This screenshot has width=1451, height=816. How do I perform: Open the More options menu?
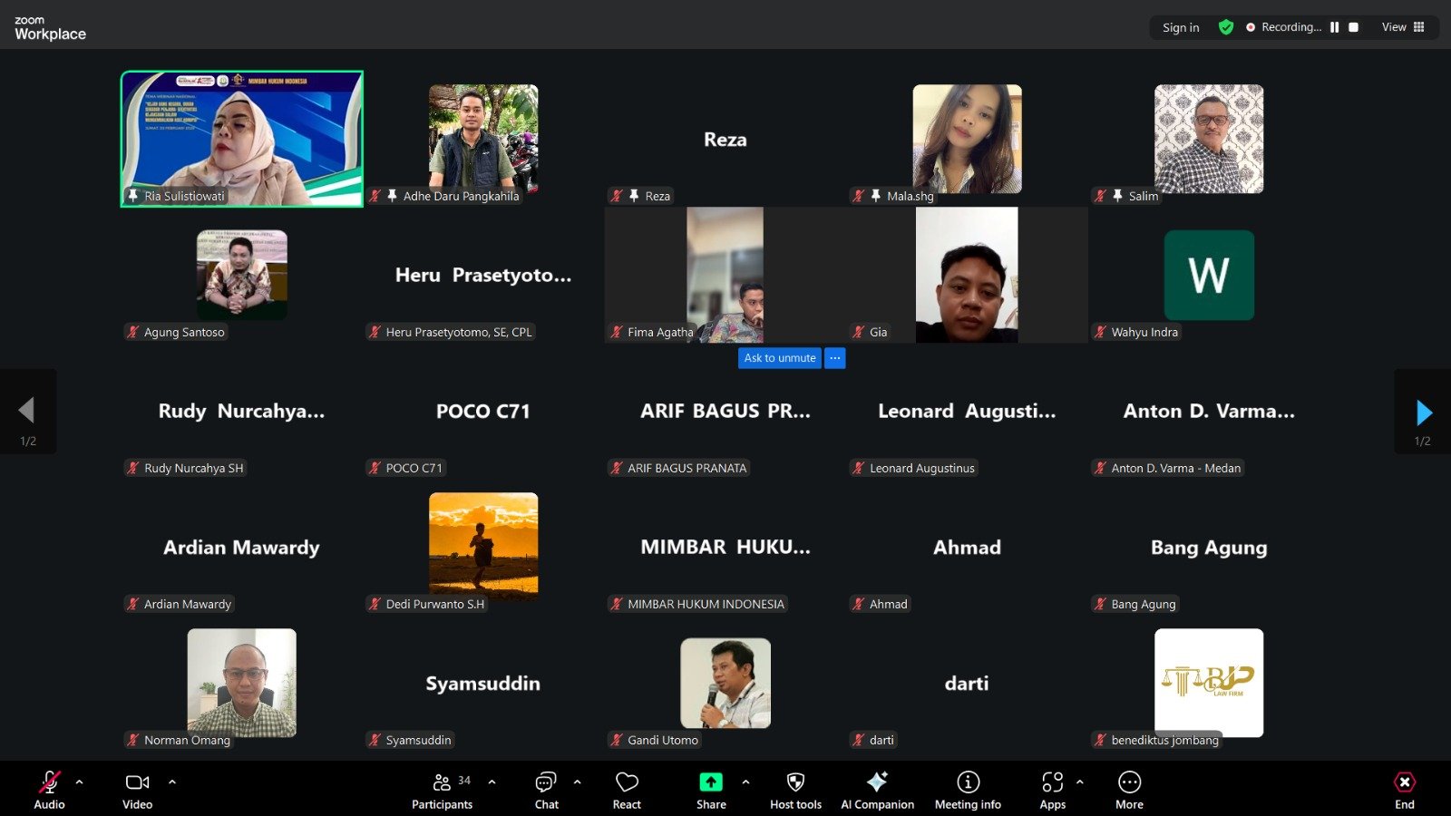[1129, 781]
